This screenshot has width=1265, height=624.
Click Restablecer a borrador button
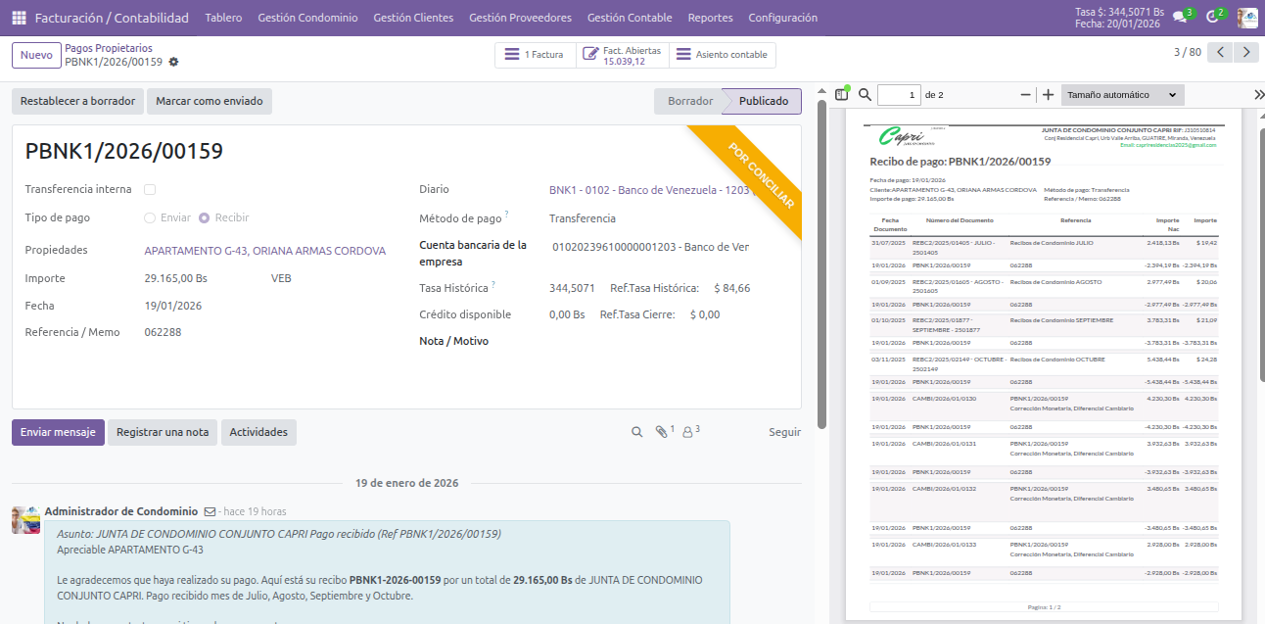pyautogui.click(x=78, y=102)
